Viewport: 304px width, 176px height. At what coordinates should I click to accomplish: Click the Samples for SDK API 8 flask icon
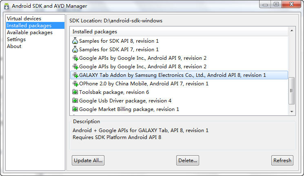[75, 41]
